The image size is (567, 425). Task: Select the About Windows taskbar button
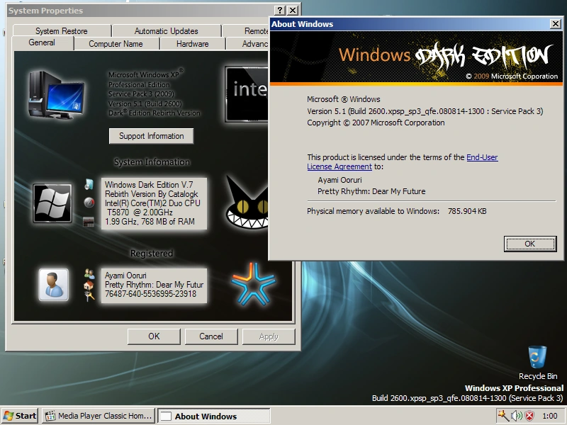tap(214, 416)
